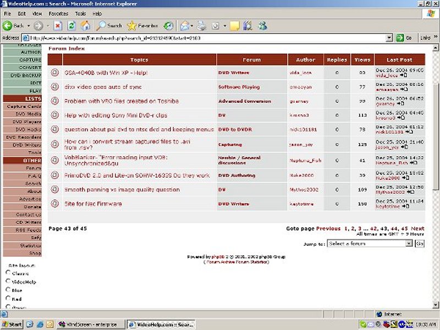Click topic icon beside divx video goes out of sync

[54, 87]
